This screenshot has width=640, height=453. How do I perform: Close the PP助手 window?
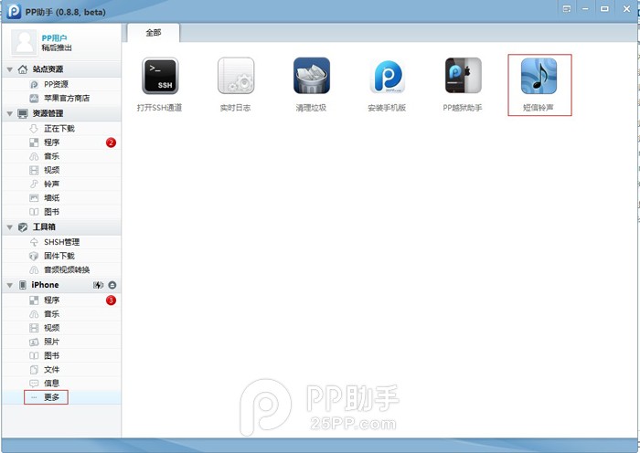click(626, 9)
